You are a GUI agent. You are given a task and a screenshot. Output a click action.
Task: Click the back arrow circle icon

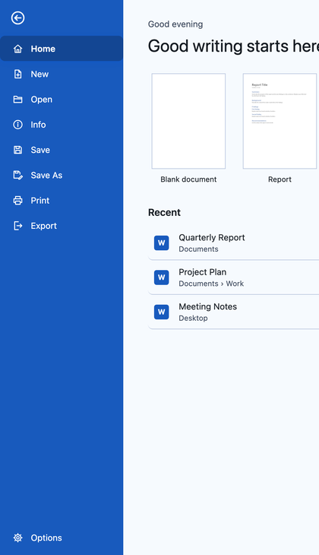17,17
